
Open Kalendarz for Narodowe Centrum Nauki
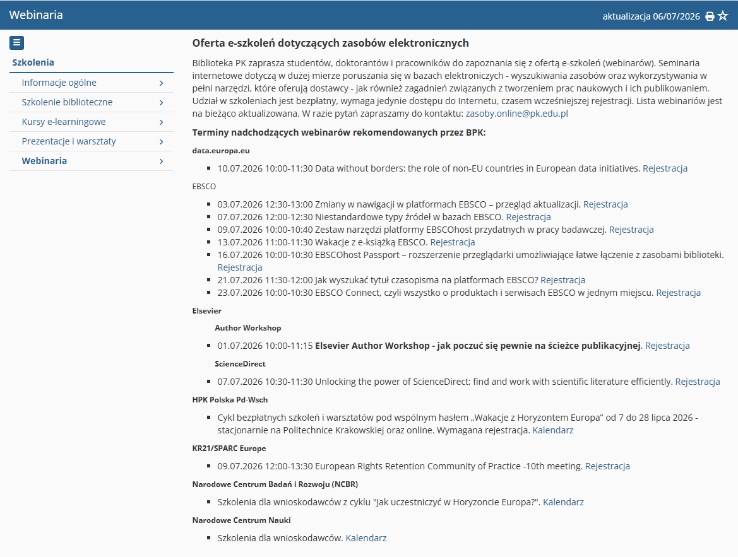pos(366,538)
